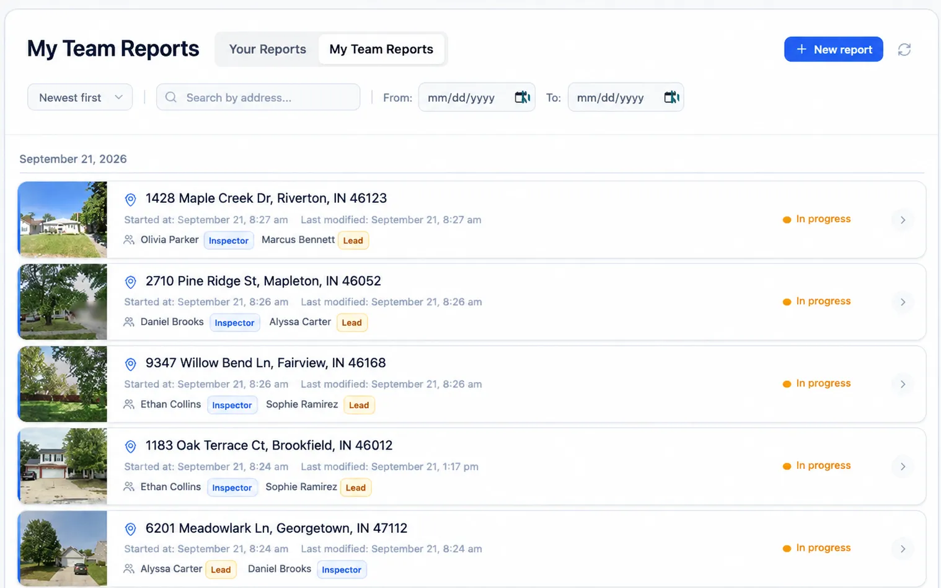Screen dimensions: 941x588
Task: Open the Newest first sort dropdown
Action: point(80,97)
